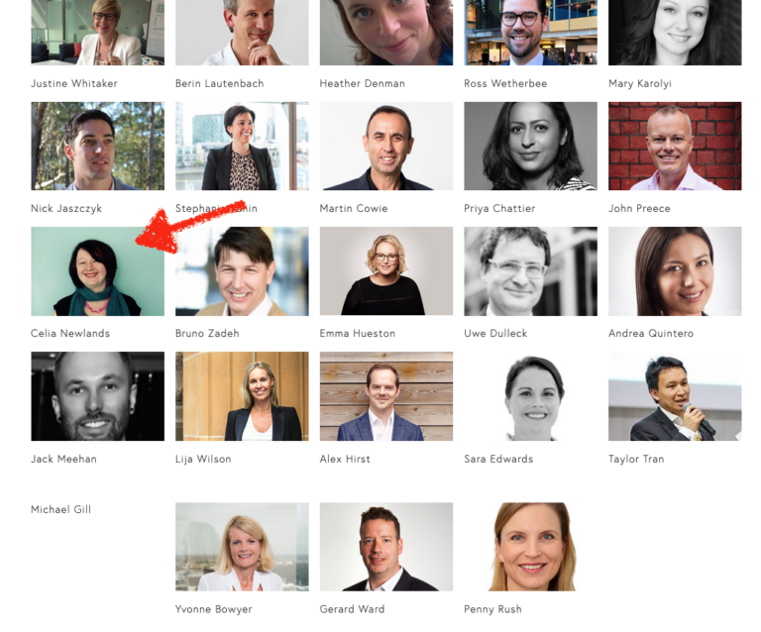Open Yvonne Bowyer's photo
This screenshot has width=761, height=632.
242,547
